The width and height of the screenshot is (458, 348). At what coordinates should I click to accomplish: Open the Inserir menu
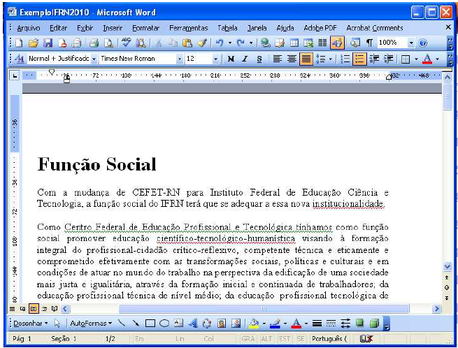(113, 28)
